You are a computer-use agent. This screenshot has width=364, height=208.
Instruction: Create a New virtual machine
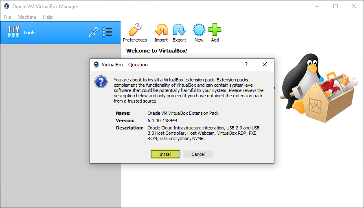pyautogui.click(x=199, y=33)
